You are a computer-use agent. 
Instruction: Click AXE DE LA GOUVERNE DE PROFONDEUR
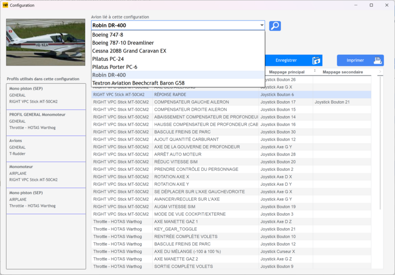pos(231,147)
